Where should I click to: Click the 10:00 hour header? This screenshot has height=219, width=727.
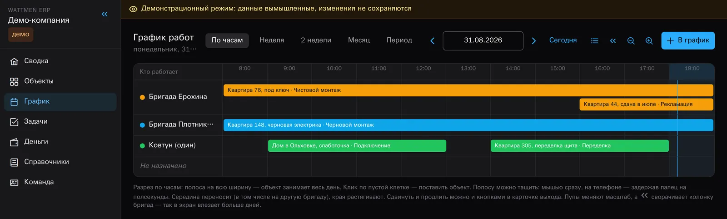(x=334, y=69)
